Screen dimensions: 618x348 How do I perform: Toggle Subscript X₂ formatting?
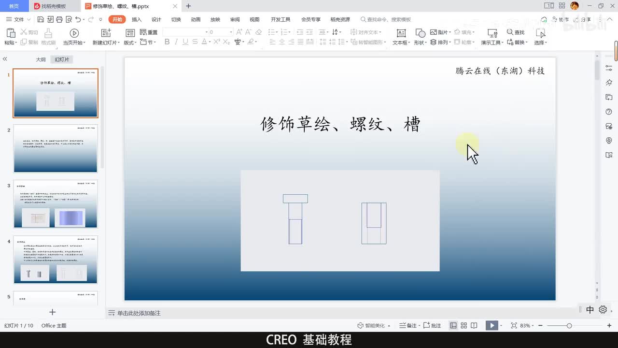(x=226, y=42)
